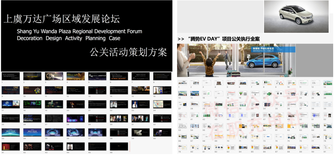The width and height of the screenshot is (335, 157).
Task: Open Wanda deck Contents slide 38
Action: pyautogui.click(x=119, y=132)
